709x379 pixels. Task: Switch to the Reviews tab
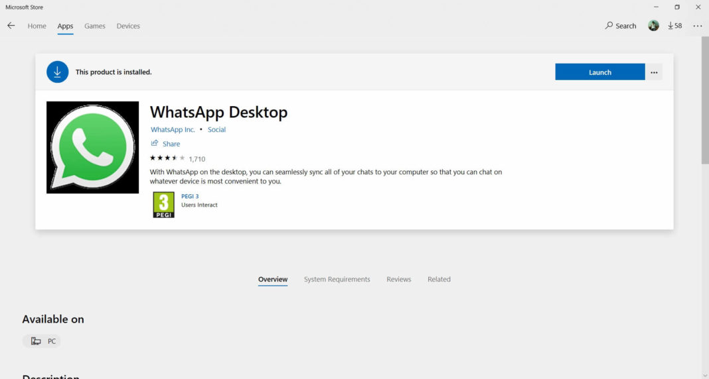399,280
